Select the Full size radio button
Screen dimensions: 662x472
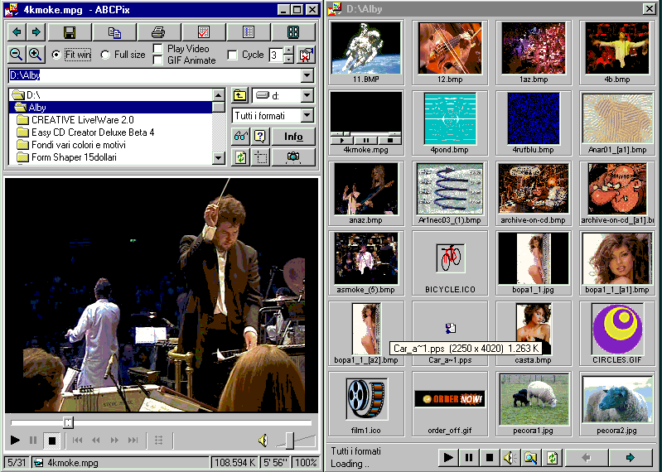click(x=105, y=55)
